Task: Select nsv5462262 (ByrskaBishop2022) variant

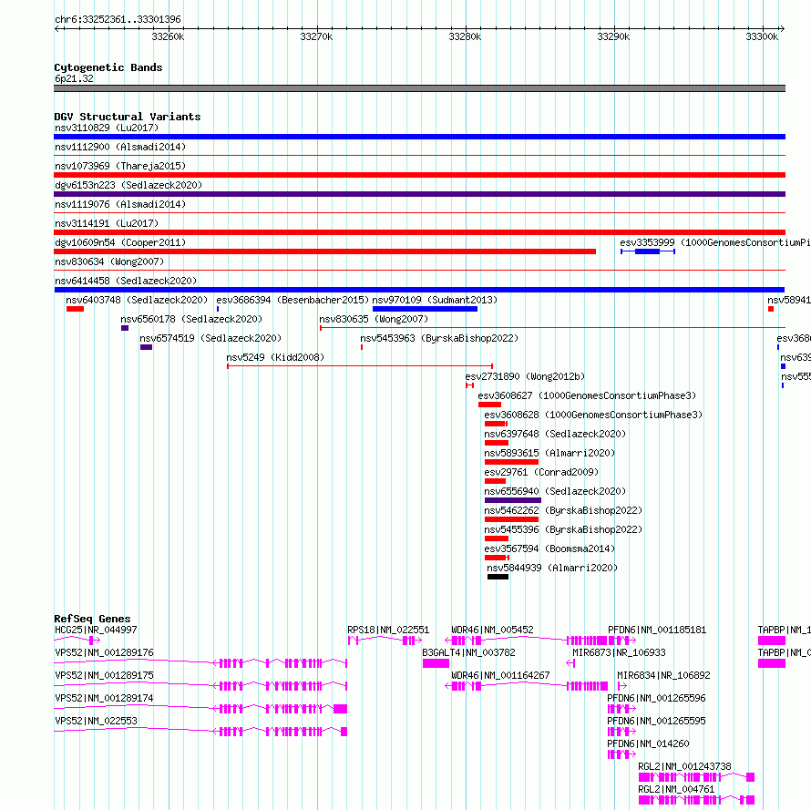Action: pos(511,519)
